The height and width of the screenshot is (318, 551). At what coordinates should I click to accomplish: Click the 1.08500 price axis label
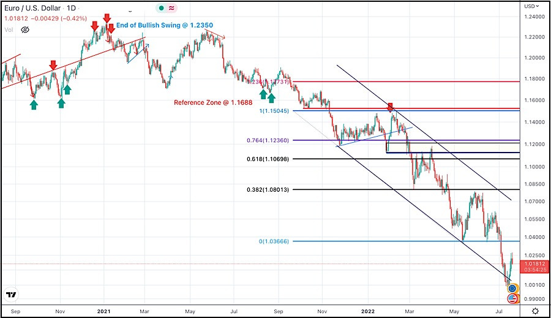(x=534, y=184)
